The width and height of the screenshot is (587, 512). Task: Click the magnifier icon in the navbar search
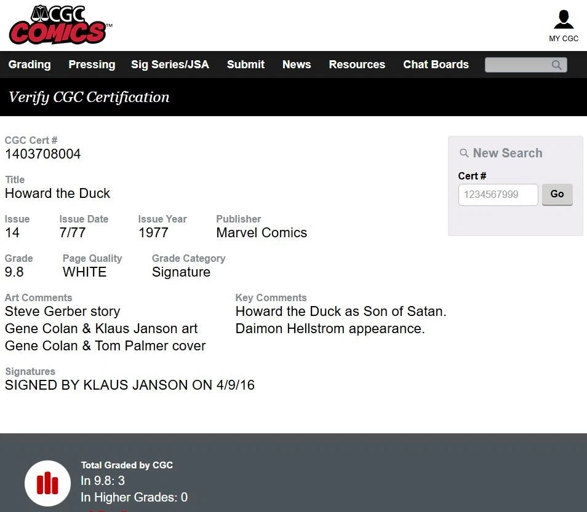557,65
